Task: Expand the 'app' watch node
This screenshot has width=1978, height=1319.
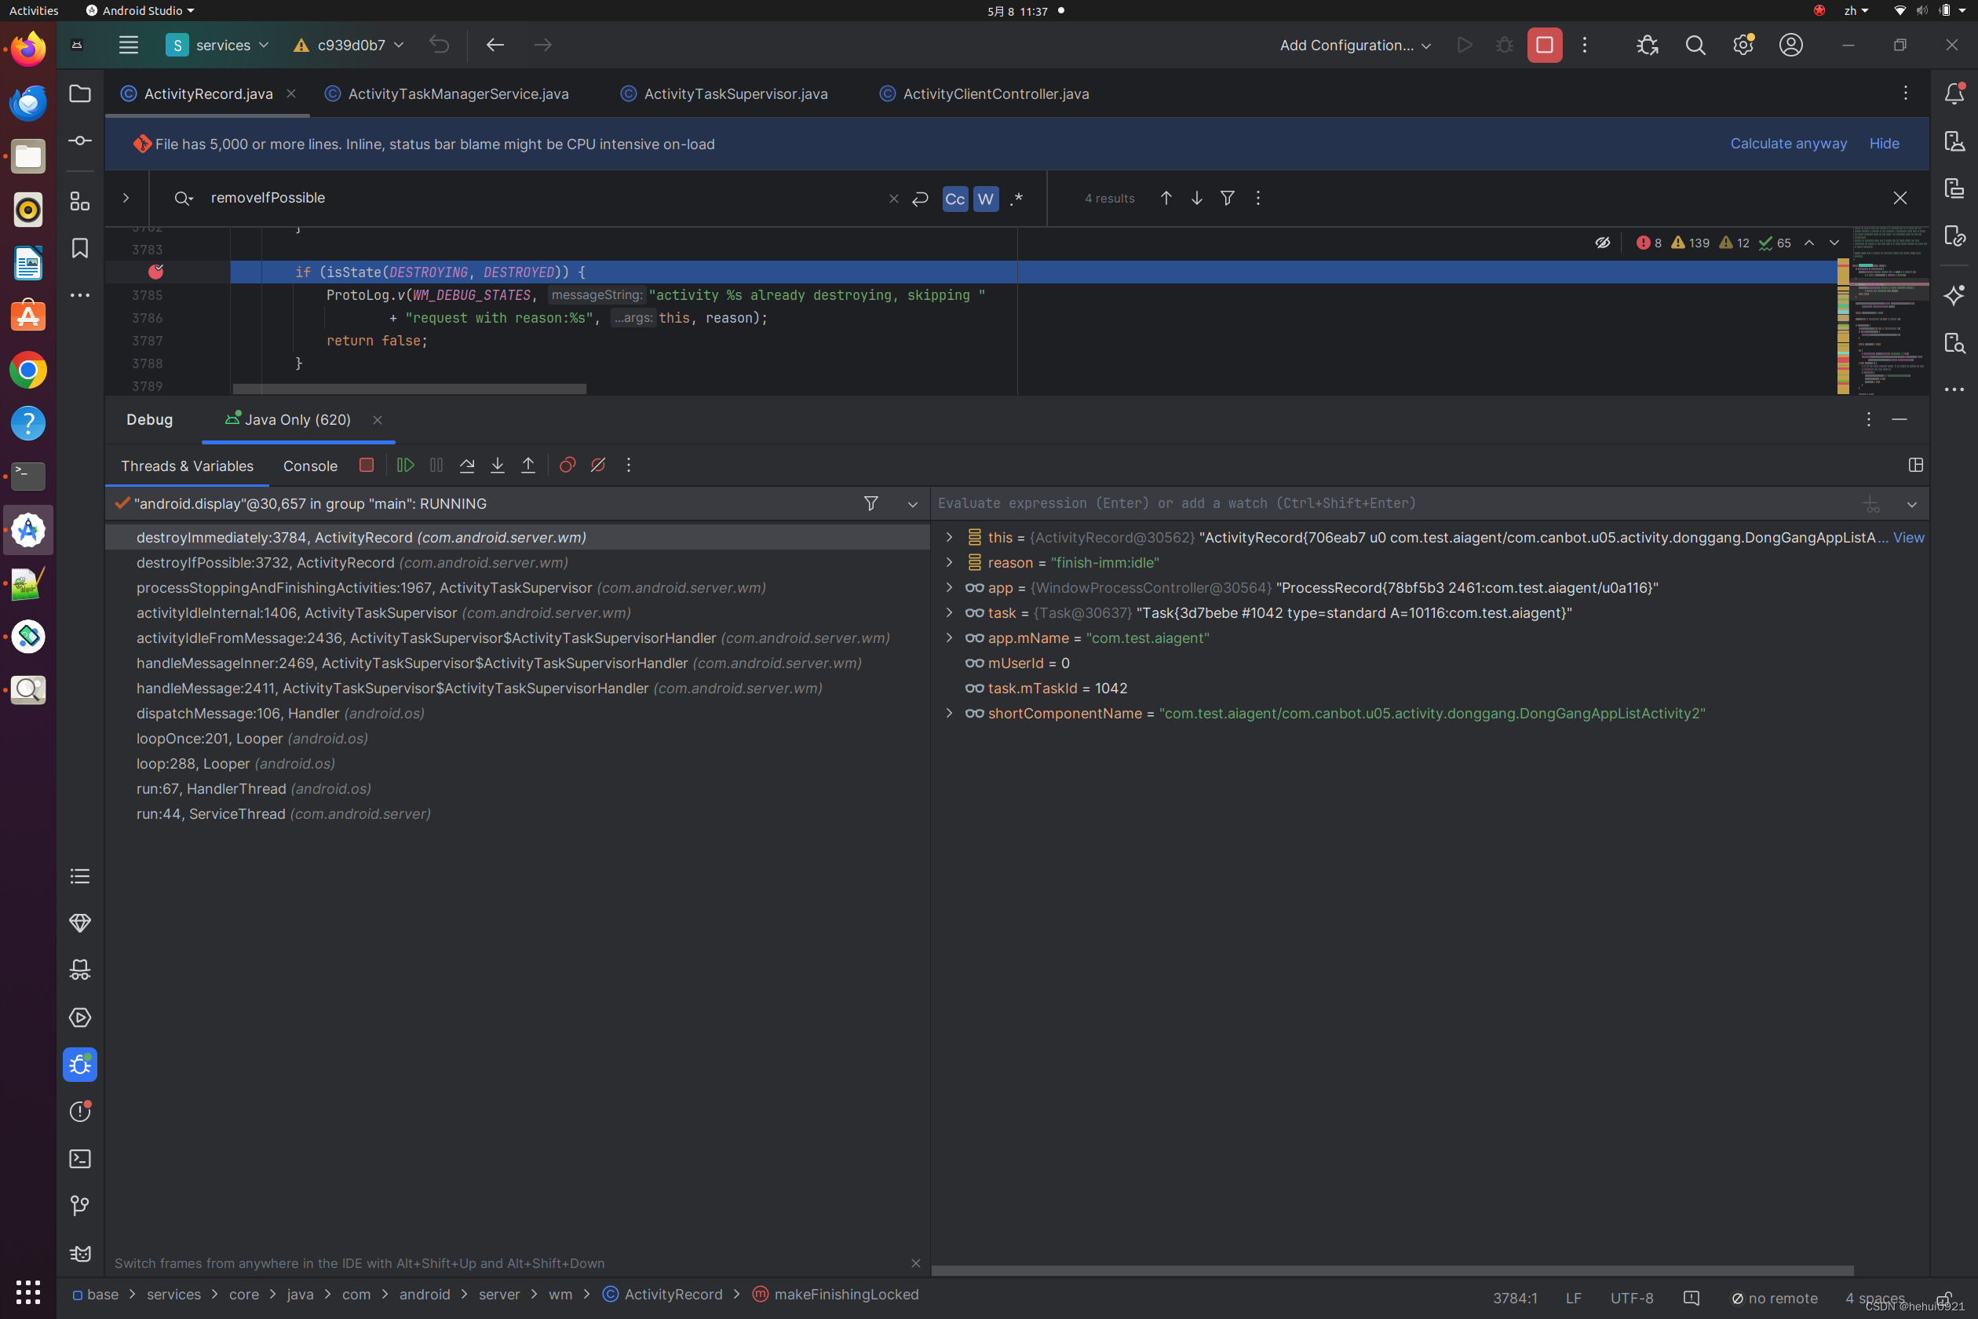Action: pos(950,587)
